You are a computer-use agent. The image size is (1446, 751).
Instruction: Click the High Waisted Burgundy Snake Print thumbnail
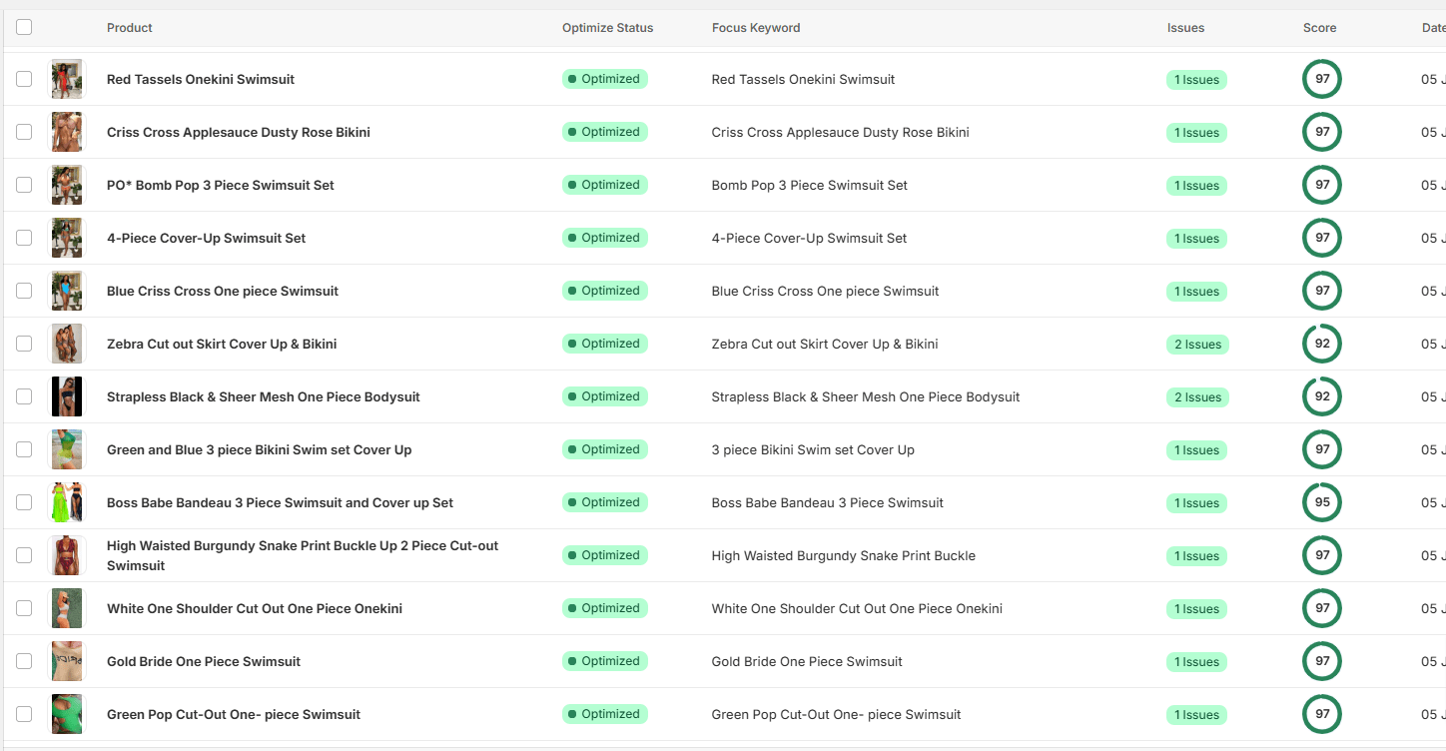coord(67,555)
